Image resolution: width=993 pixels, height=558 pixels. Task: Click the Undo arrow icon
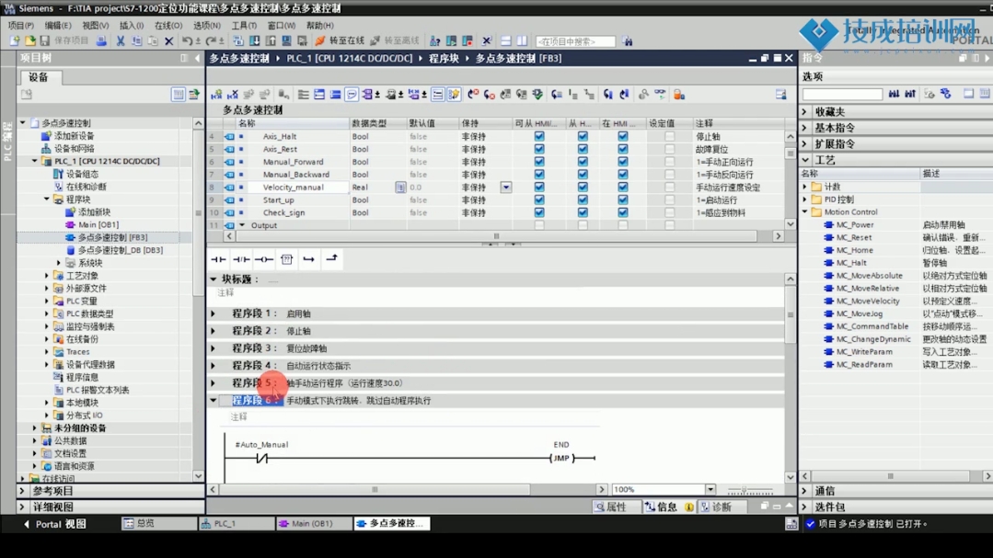coord(187,41)
